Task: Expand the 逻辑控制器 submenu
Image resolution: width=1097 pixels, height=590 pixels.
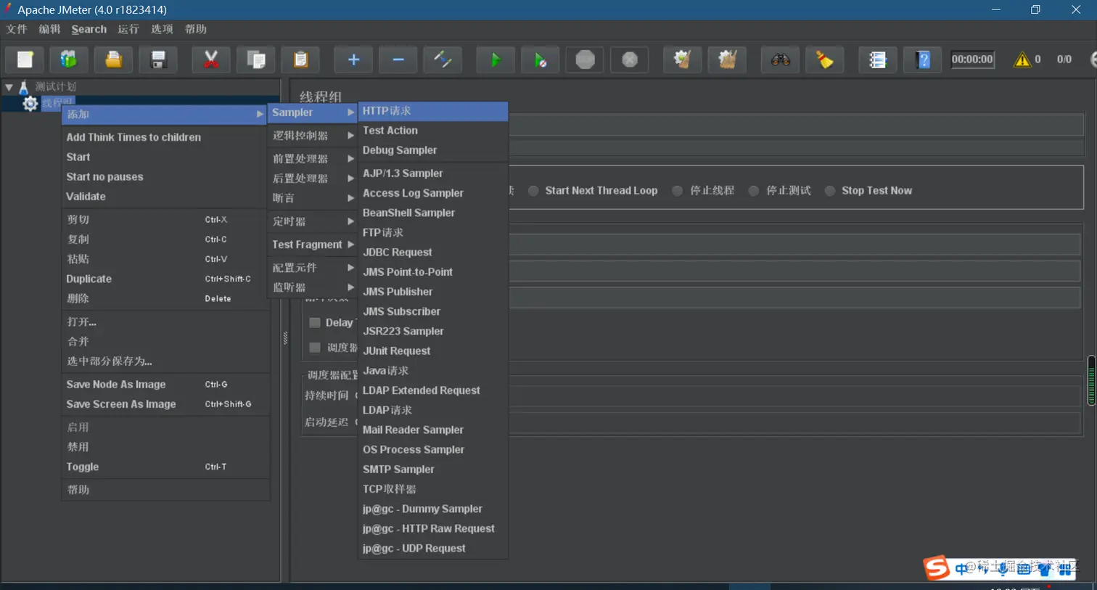Action: (x=313, y=136)
